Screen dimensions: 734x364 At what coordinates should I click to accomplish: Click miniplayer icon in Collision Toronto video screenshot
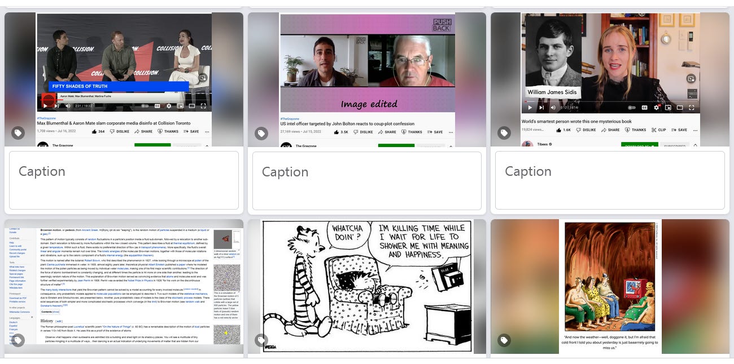[x=181, y=105]
